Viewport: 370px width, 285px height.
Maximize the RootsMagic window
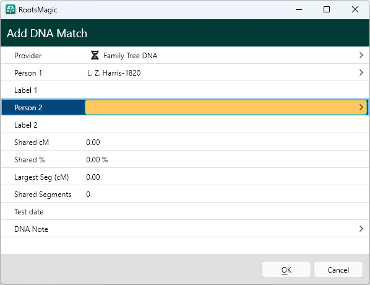coord(327,9)
